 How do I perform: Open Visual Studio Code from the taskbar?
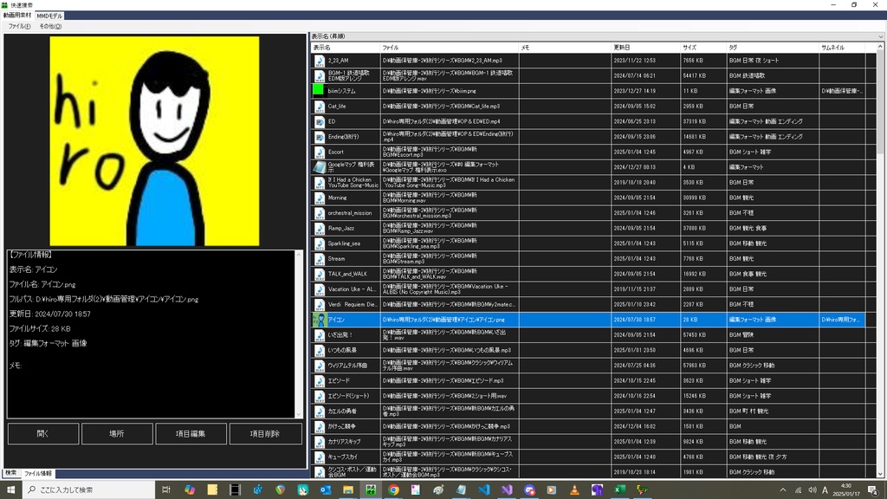[483, 490]
